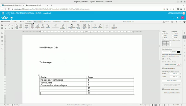The height and width of the screenshot is (106, 186).
Task: Zoom out with the minus icon in status bar
Action: 171,105
